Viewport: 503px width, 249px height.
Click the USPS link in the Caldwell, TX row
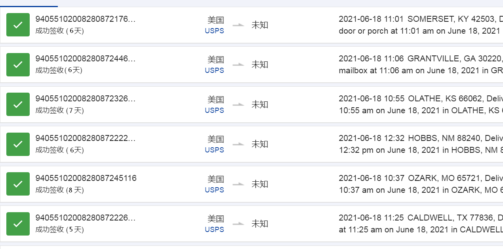point(214,230)
